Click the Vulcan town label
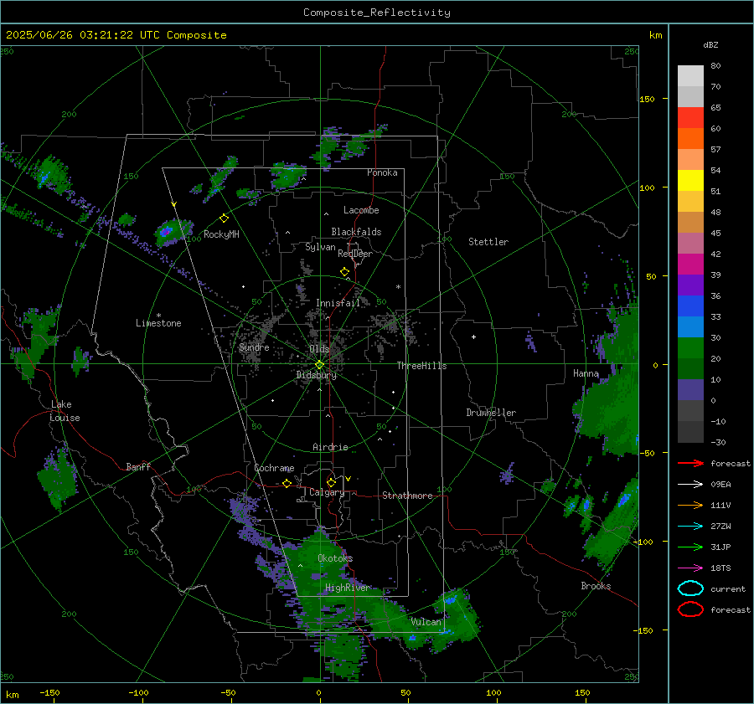The image size is (754, 704). (x=426, y=622)
